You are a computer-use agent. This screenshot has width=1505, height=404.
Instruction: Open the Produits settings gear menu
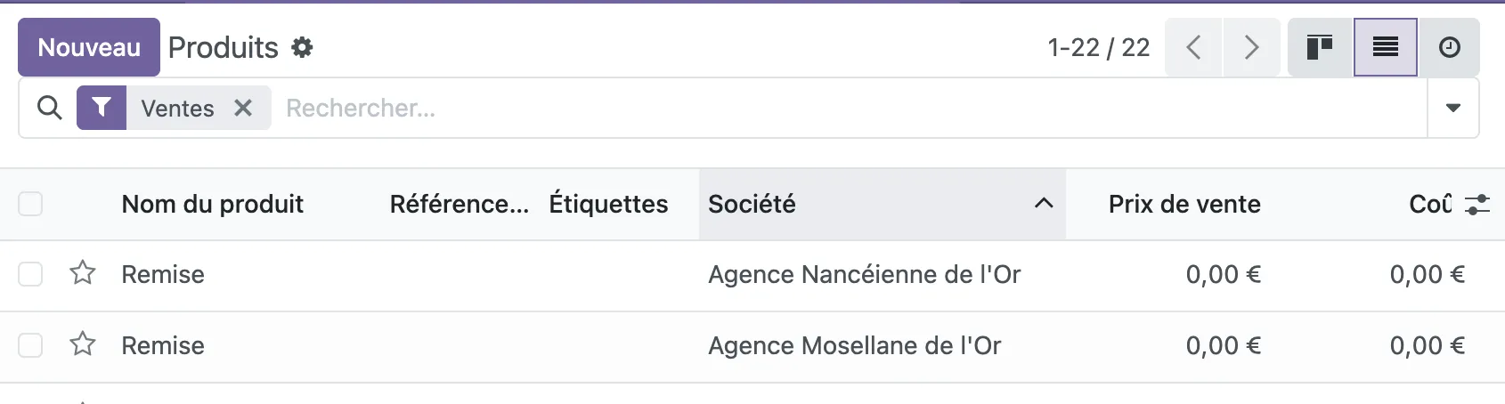303,47
